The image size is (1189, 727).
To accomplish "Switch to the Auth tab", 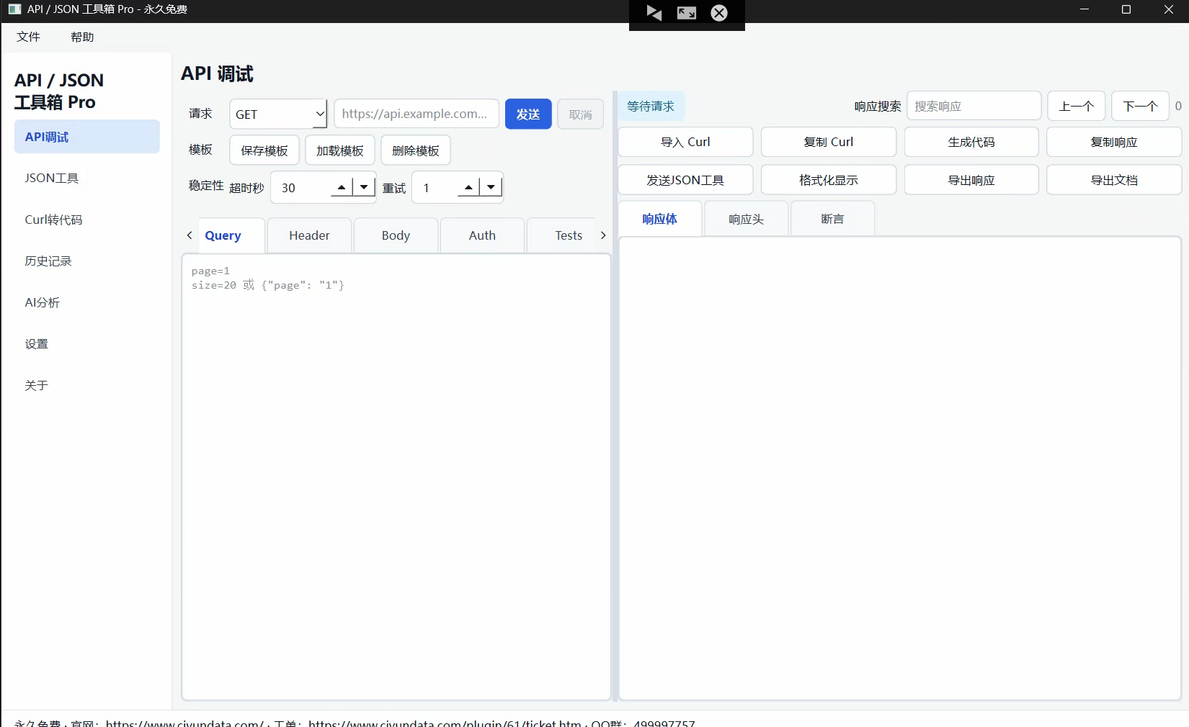I will (x=482, y=235).
